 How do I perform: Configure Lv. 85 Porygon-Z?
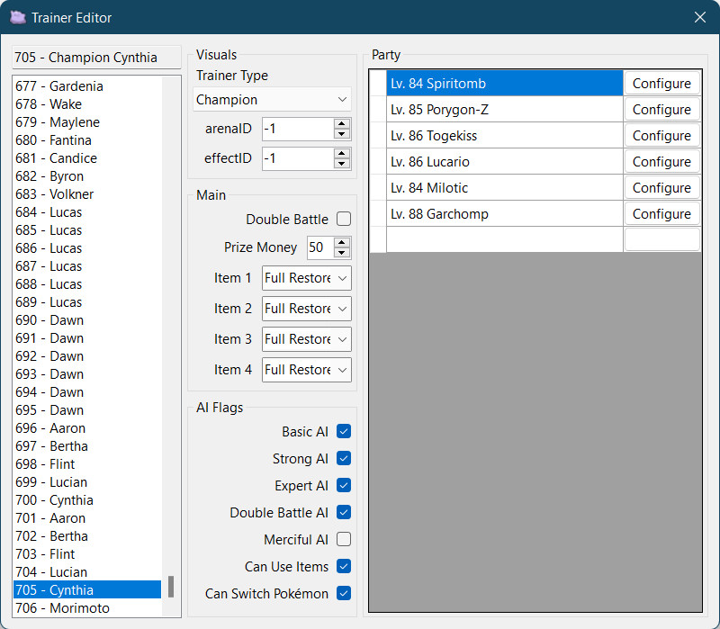coord(661,109)
